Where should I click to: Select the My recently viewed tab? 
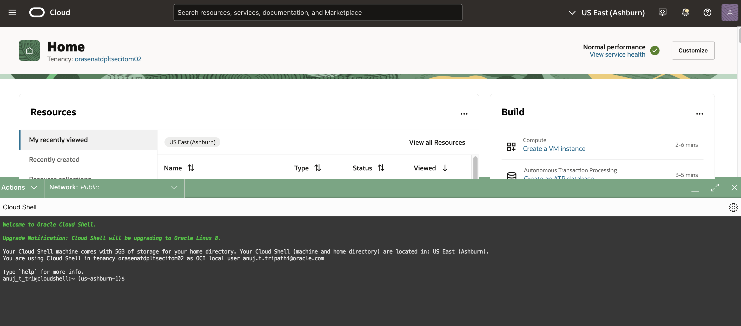click(58, 140)
